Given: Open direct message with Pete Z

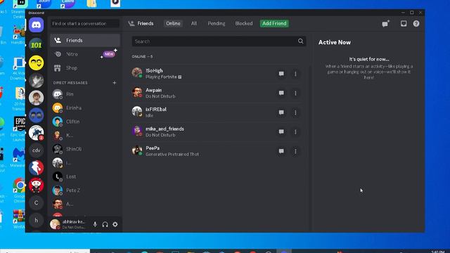Looking at the screenshot, I should [85, 190].
